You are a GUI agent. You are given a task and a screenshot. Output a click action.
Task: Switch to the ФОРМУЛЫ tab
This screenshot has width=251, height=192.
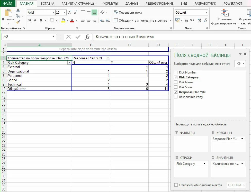point(110,4)
